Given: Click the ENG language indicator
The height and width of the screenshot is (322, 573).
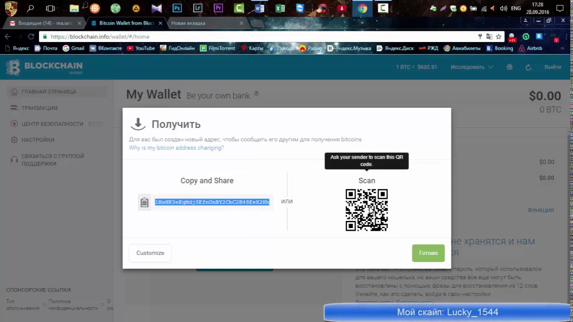Looking at the screenshot, I should click(x=516, y=8).
